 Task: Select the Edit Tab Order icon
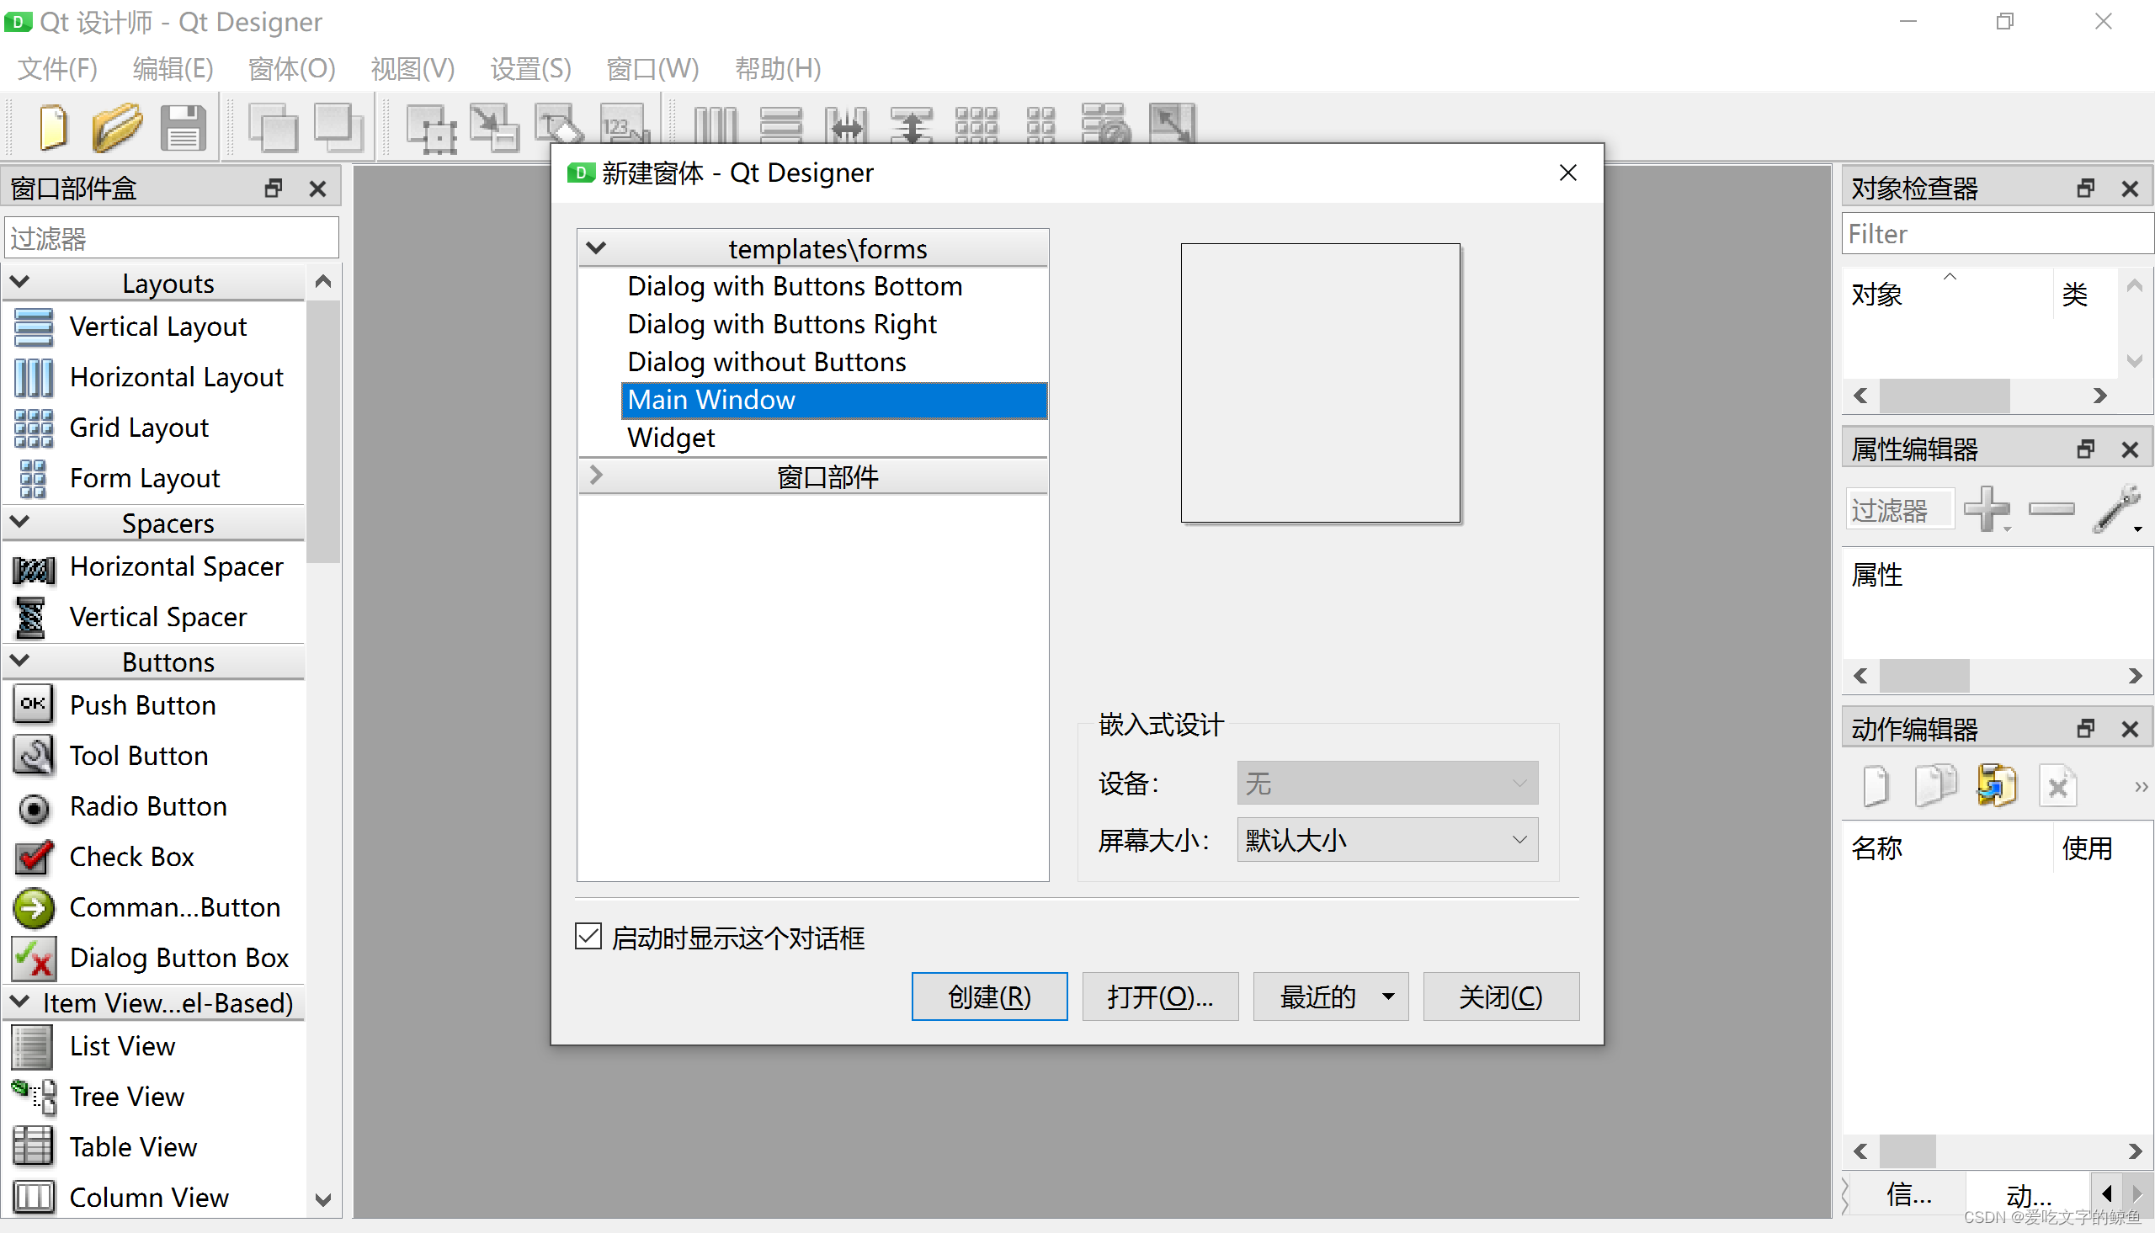(623, 125)
